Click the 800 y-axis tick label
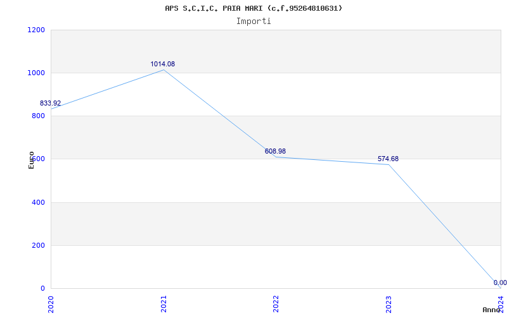The width and height of the screenshot is (507, 316). 38,116
